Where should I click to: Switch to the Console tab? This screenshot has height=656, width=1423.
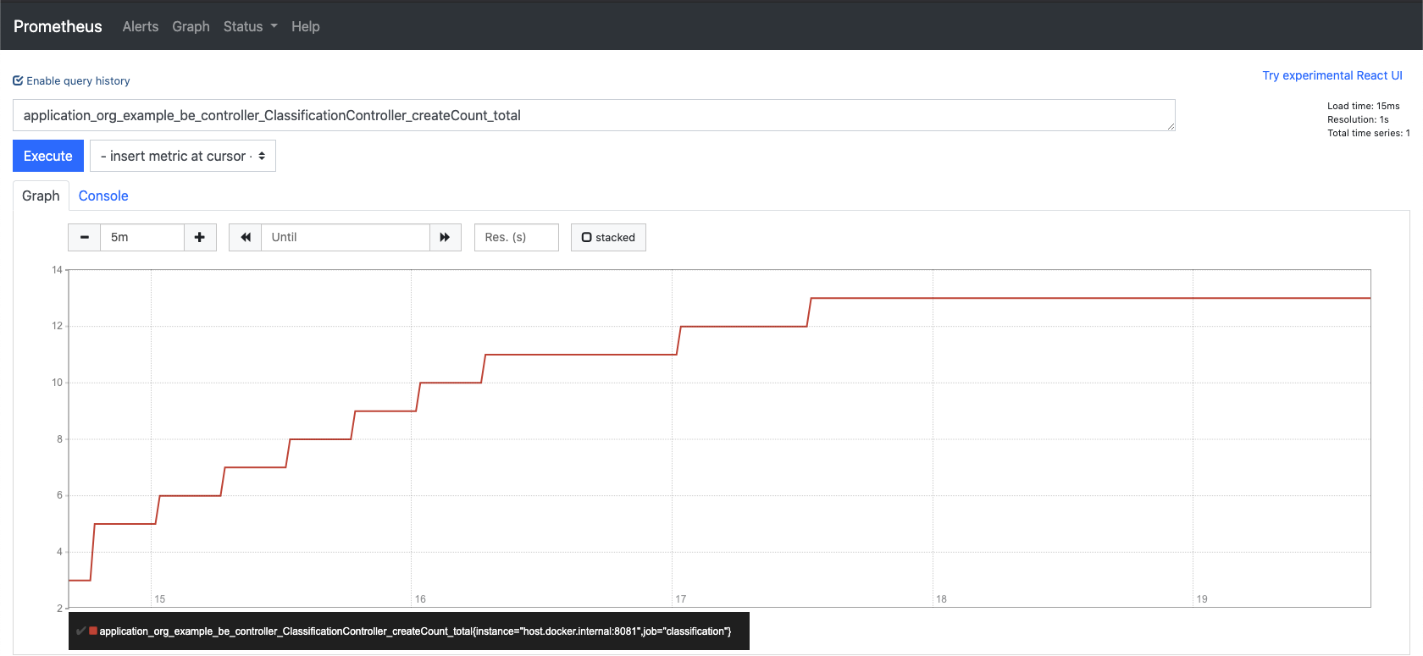click(x=103, y=196)
